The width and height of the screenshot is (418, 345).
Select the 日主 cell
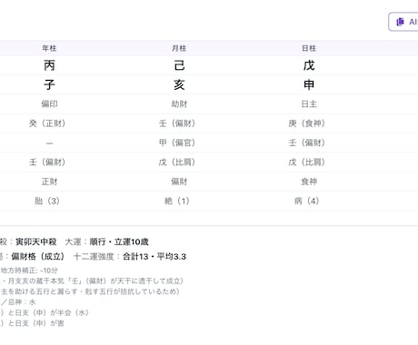(309, 104)
